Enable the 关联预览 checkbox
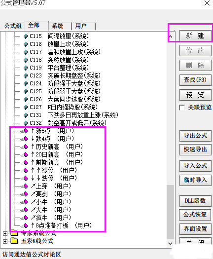Viewport: 213px width, 259px height. click(x=182, y=108)
